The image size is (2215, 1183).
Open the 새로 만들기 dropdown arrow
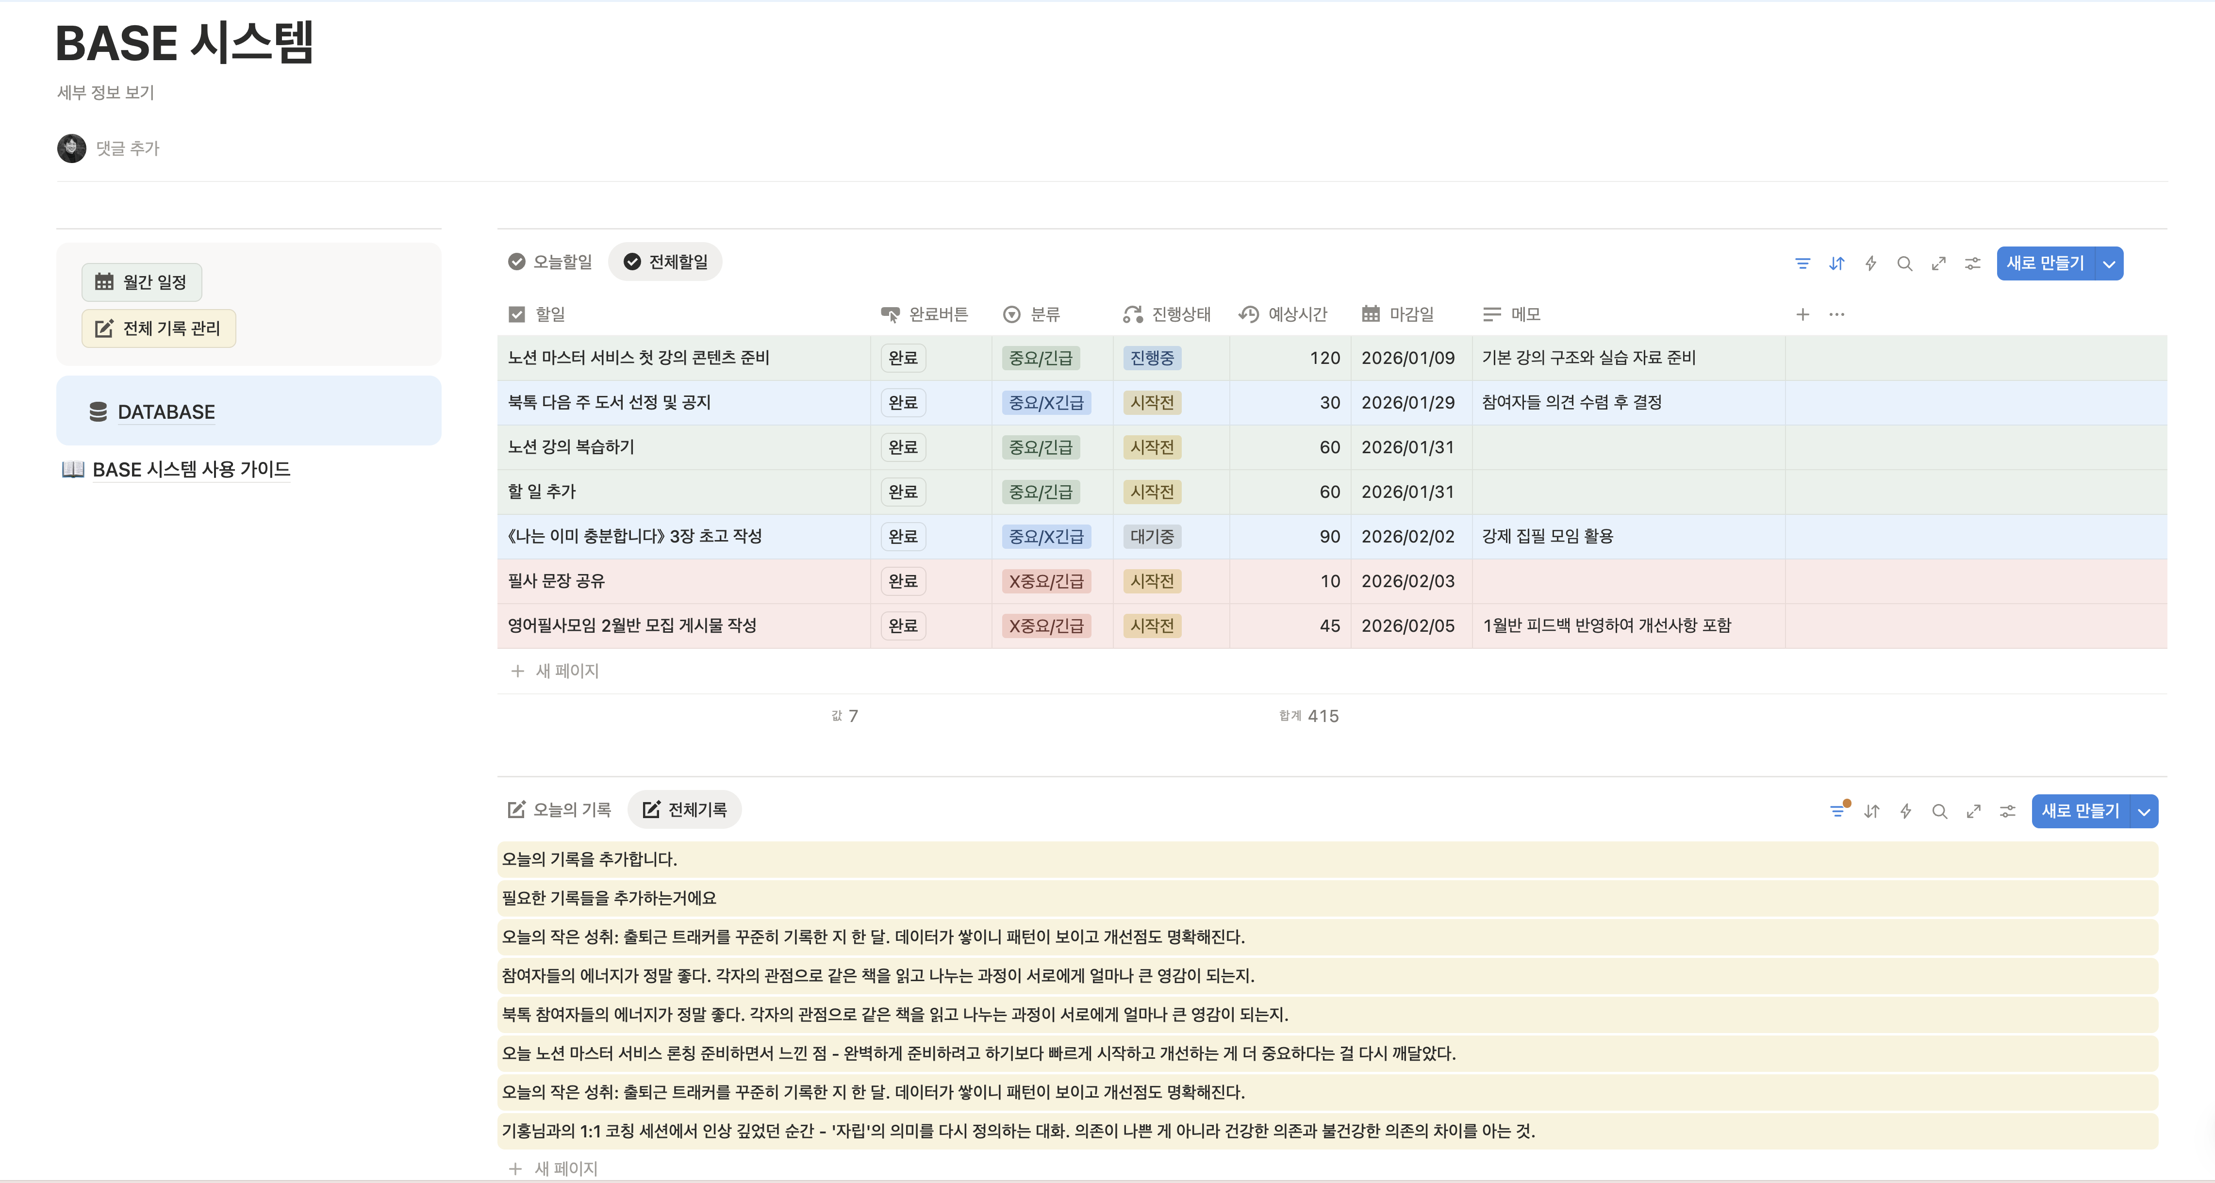2109,264
